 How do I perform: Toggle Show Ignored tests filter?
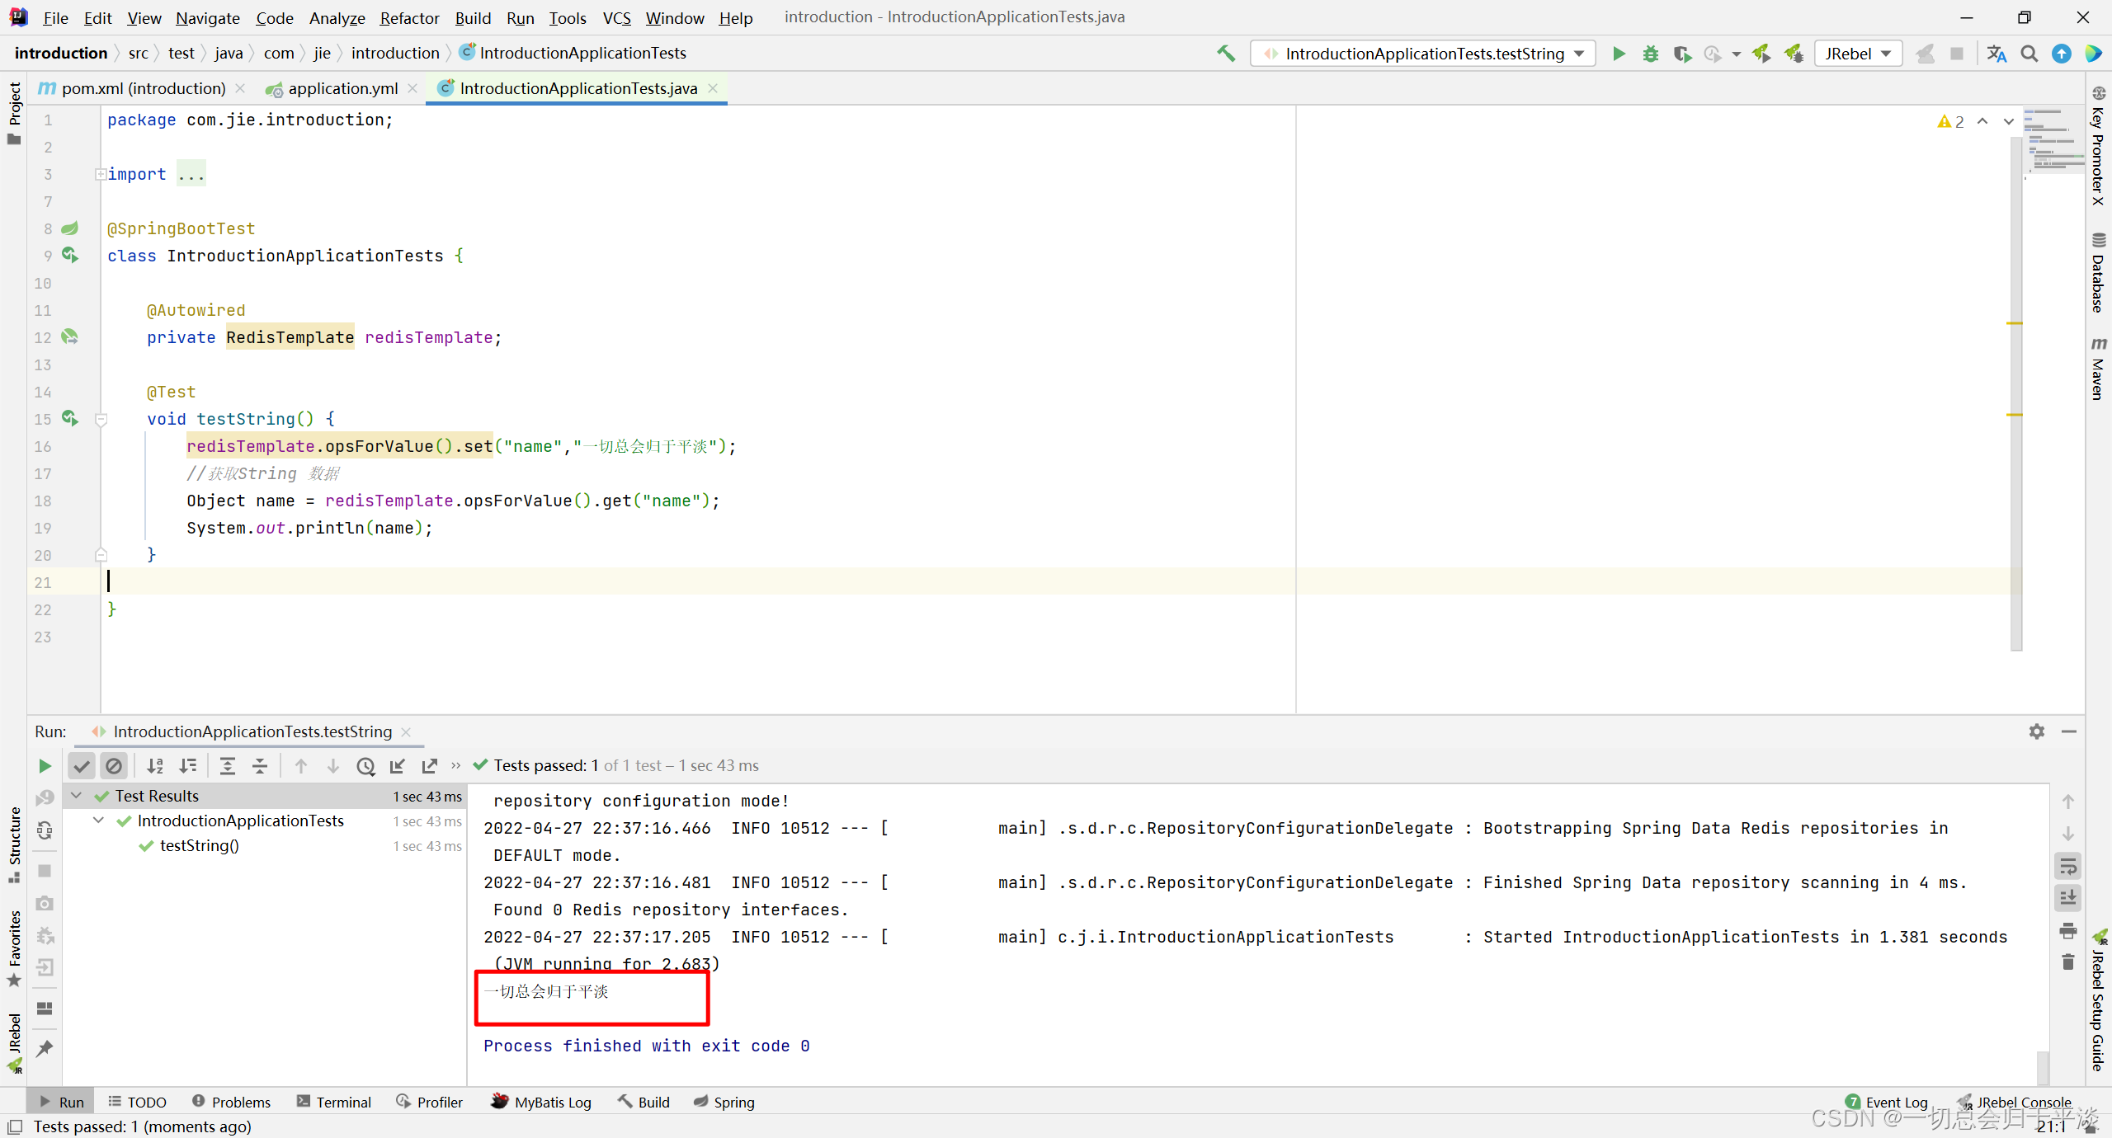pyautogui.click(x=115, y=765)
